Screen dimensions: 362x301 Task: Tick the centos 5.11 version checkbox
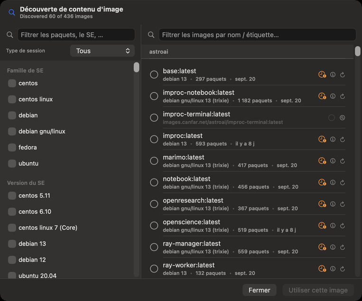(x=12, y=195)
